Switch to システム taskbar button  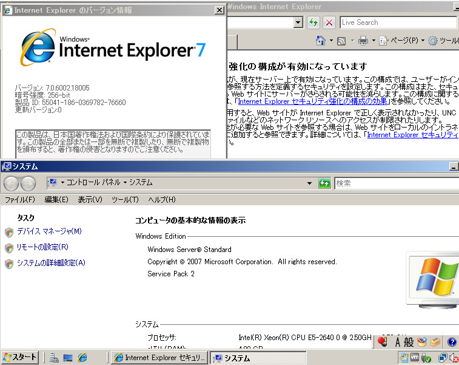coord(258,358)
